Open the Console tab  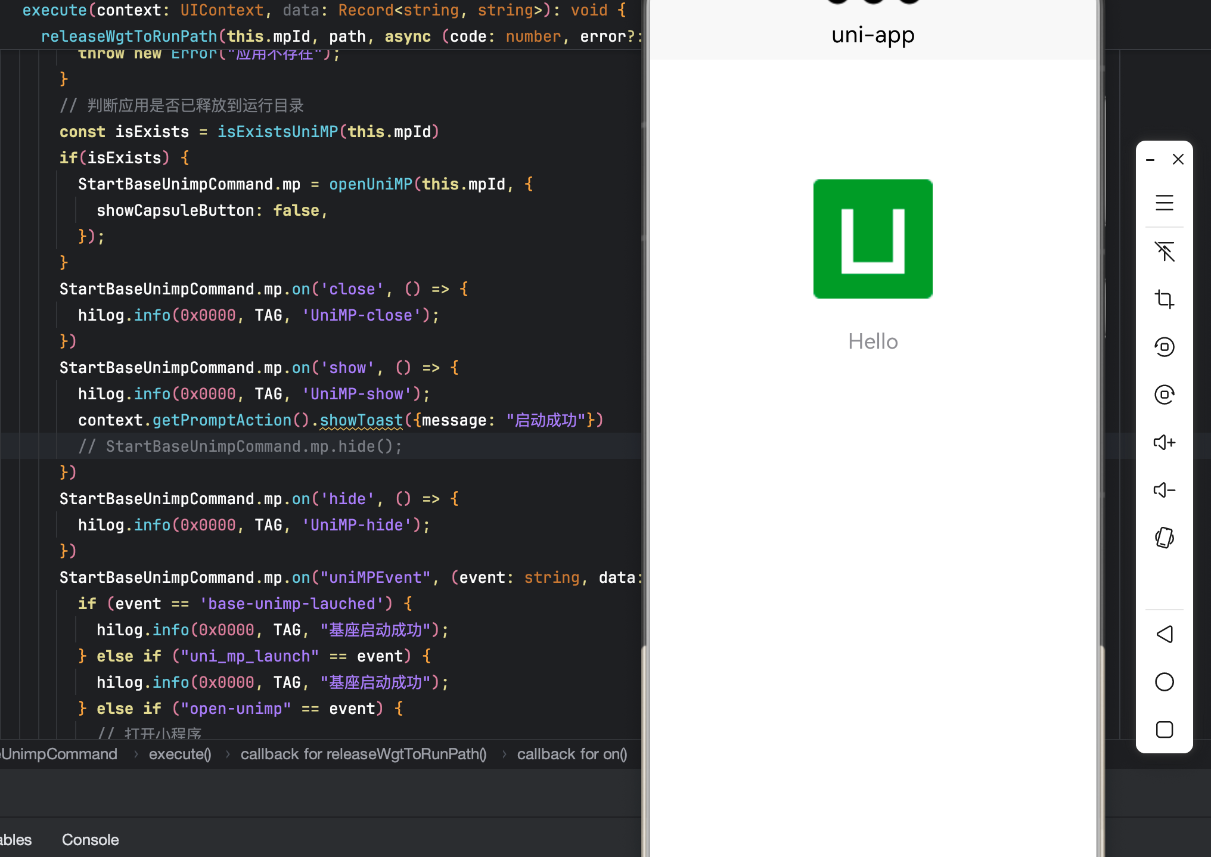click(x=90, y=840)
